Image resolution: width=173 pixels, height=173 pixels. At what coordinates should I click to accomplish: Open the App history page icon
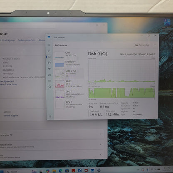point(49,63)
